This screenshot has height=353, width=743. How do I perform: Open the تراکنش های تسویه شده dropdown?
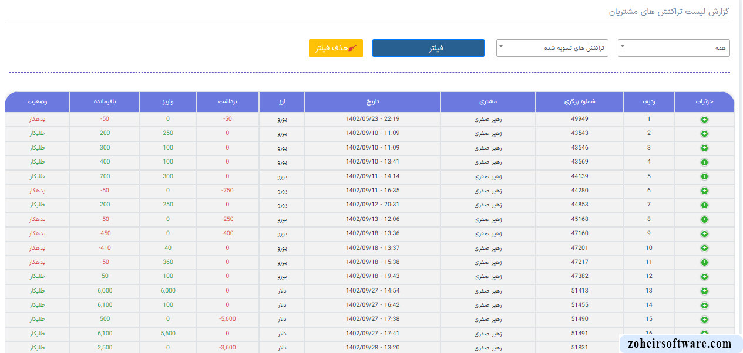[x=552, y=48]
